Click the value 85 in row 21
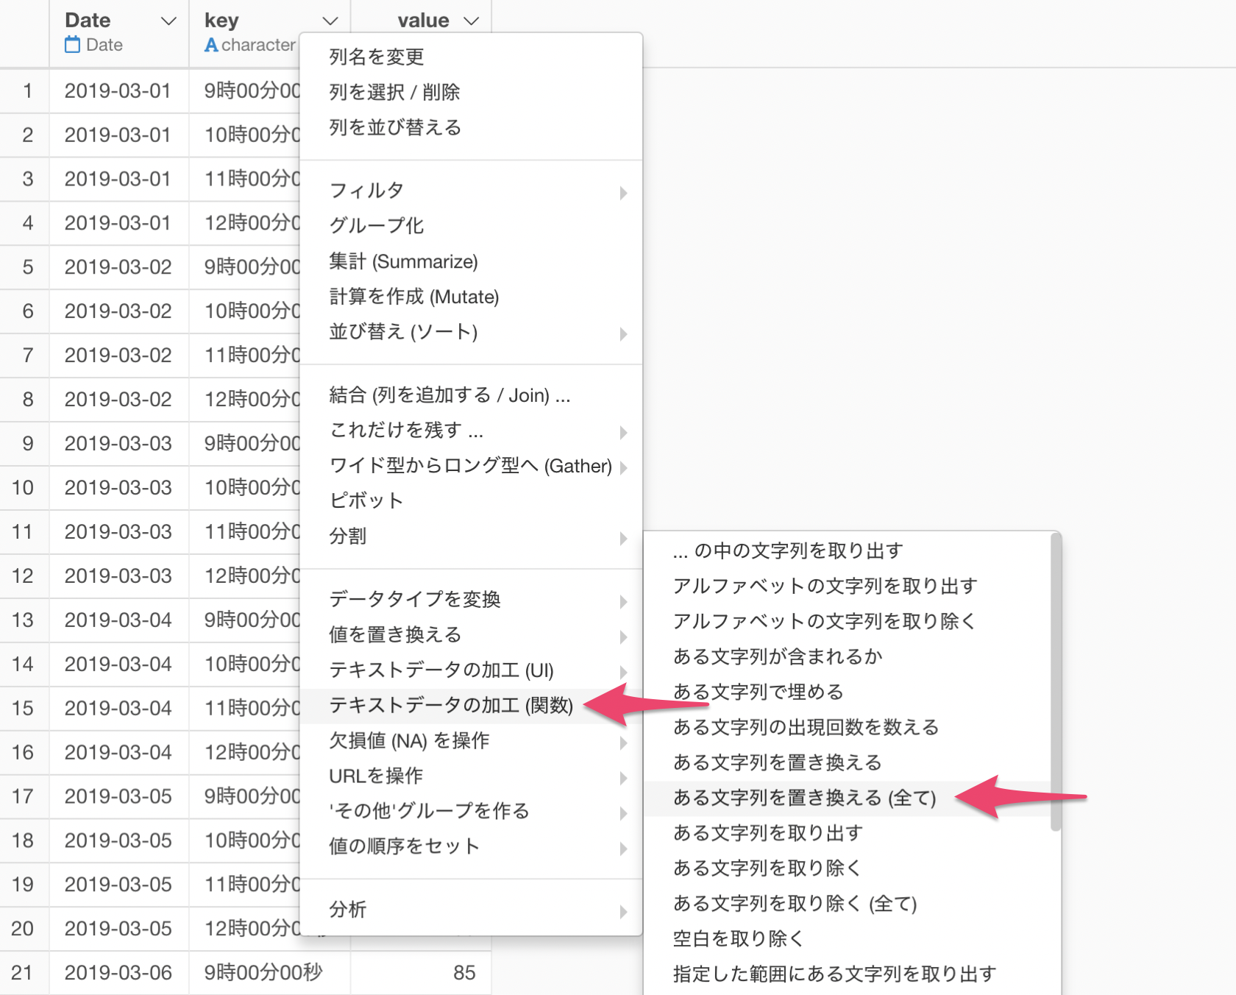This screenshot has width=1236, height=995. [x=464, y=973]
